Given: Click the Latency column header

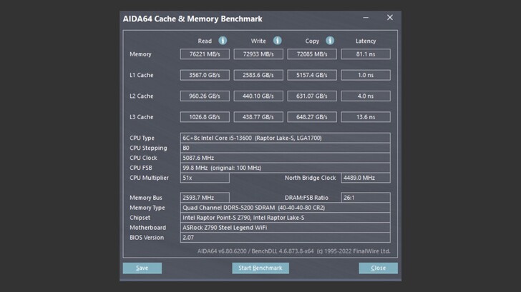Looking at the screenshot, I should point(366,41).
